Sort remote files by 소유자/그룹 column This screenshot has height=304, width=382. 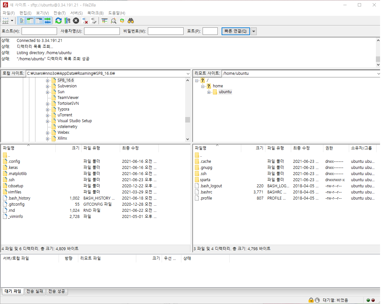[x=363, y=148]
